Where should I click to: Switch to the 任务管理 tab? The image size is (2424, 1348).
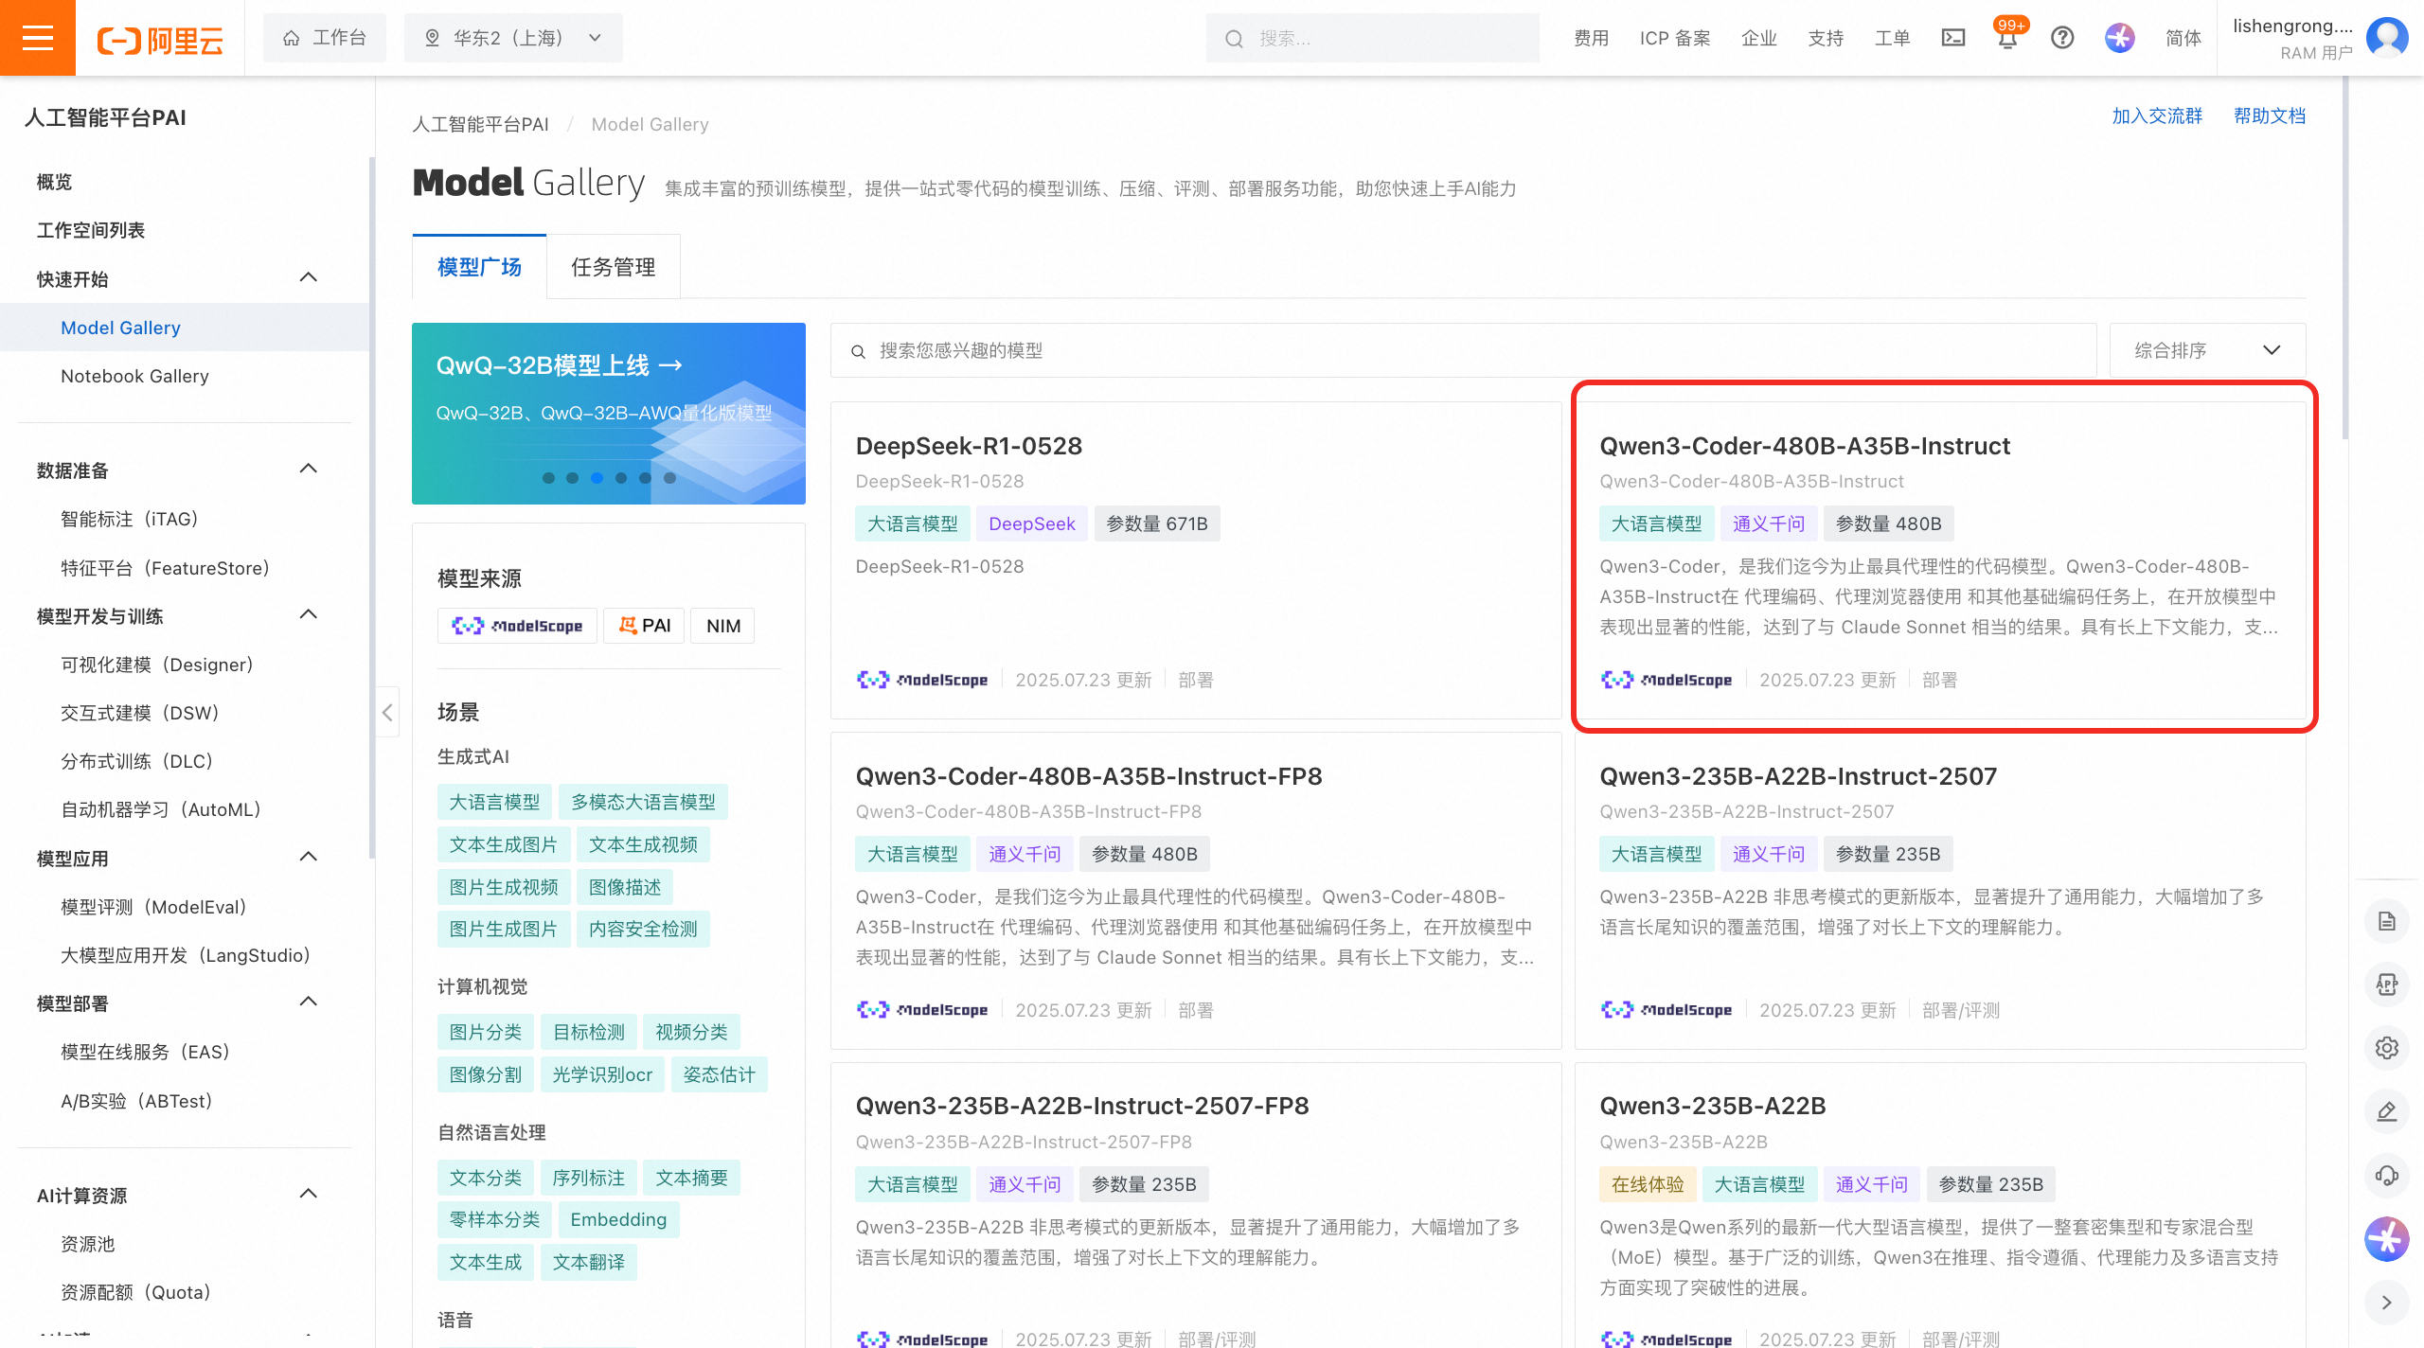[613, 267]
